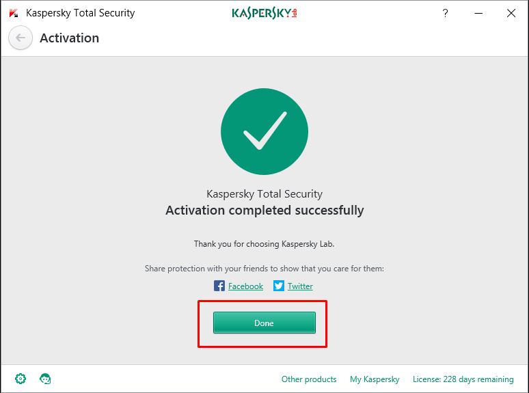
Task: Open the Twitter share link
Action: click(x=300, y=286)
